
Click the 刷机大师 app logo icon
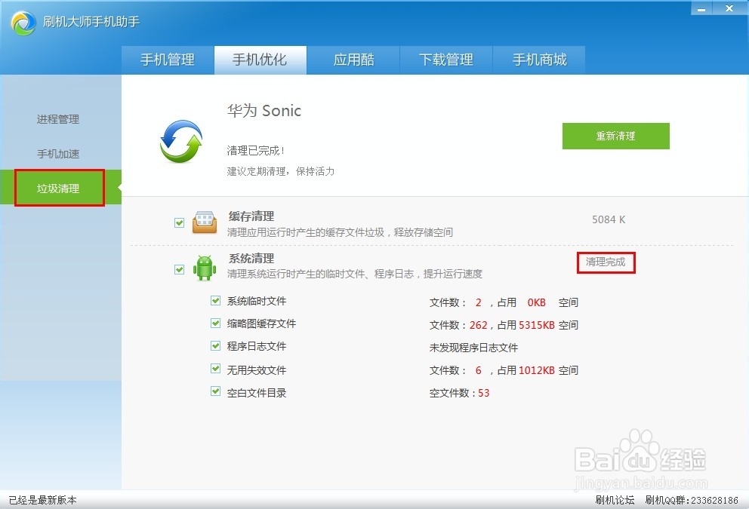23,23
